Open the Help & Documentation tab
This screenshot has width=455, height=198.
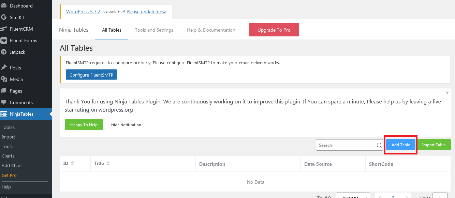(x=211, y=30)
